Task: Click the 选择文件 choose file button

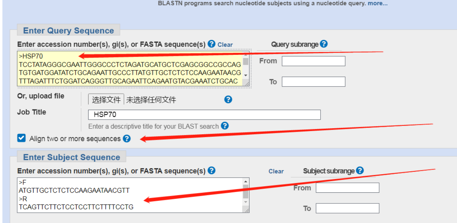Action: click(x=106, y=100)
